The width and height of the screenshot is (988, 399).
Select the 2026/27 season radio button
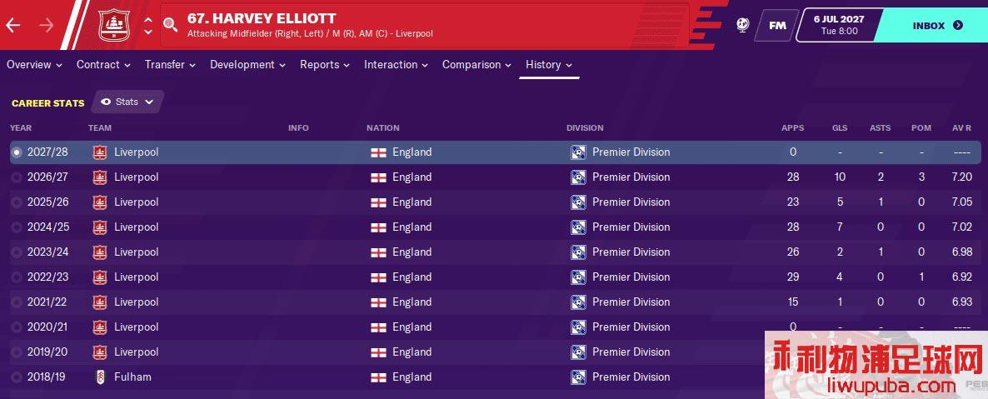coord(17,177)
